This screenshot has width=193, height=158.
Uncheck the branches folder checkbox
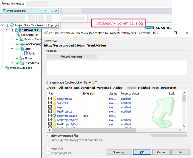50,103
